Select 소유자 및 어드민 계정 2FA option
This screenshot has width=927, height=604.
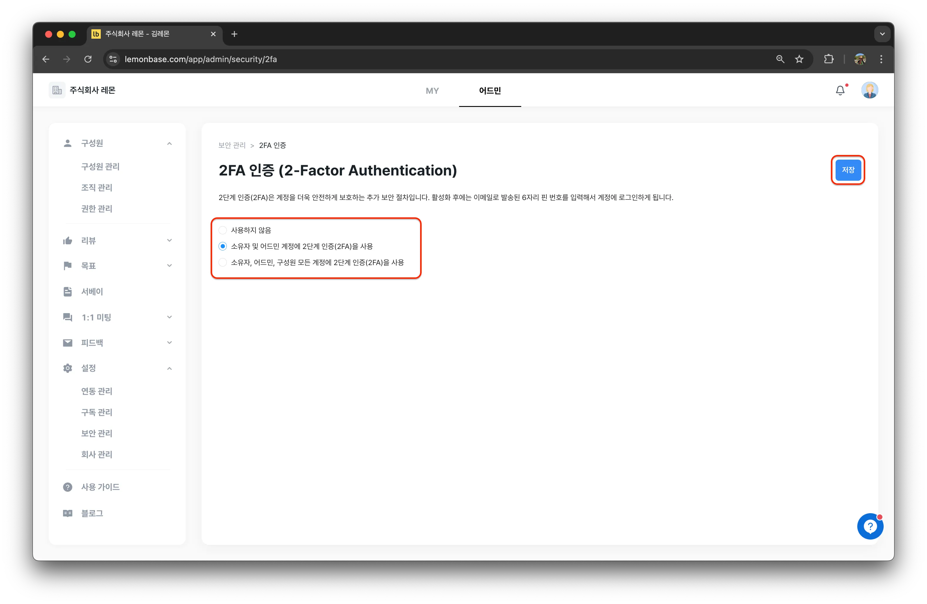coord(222,246)
